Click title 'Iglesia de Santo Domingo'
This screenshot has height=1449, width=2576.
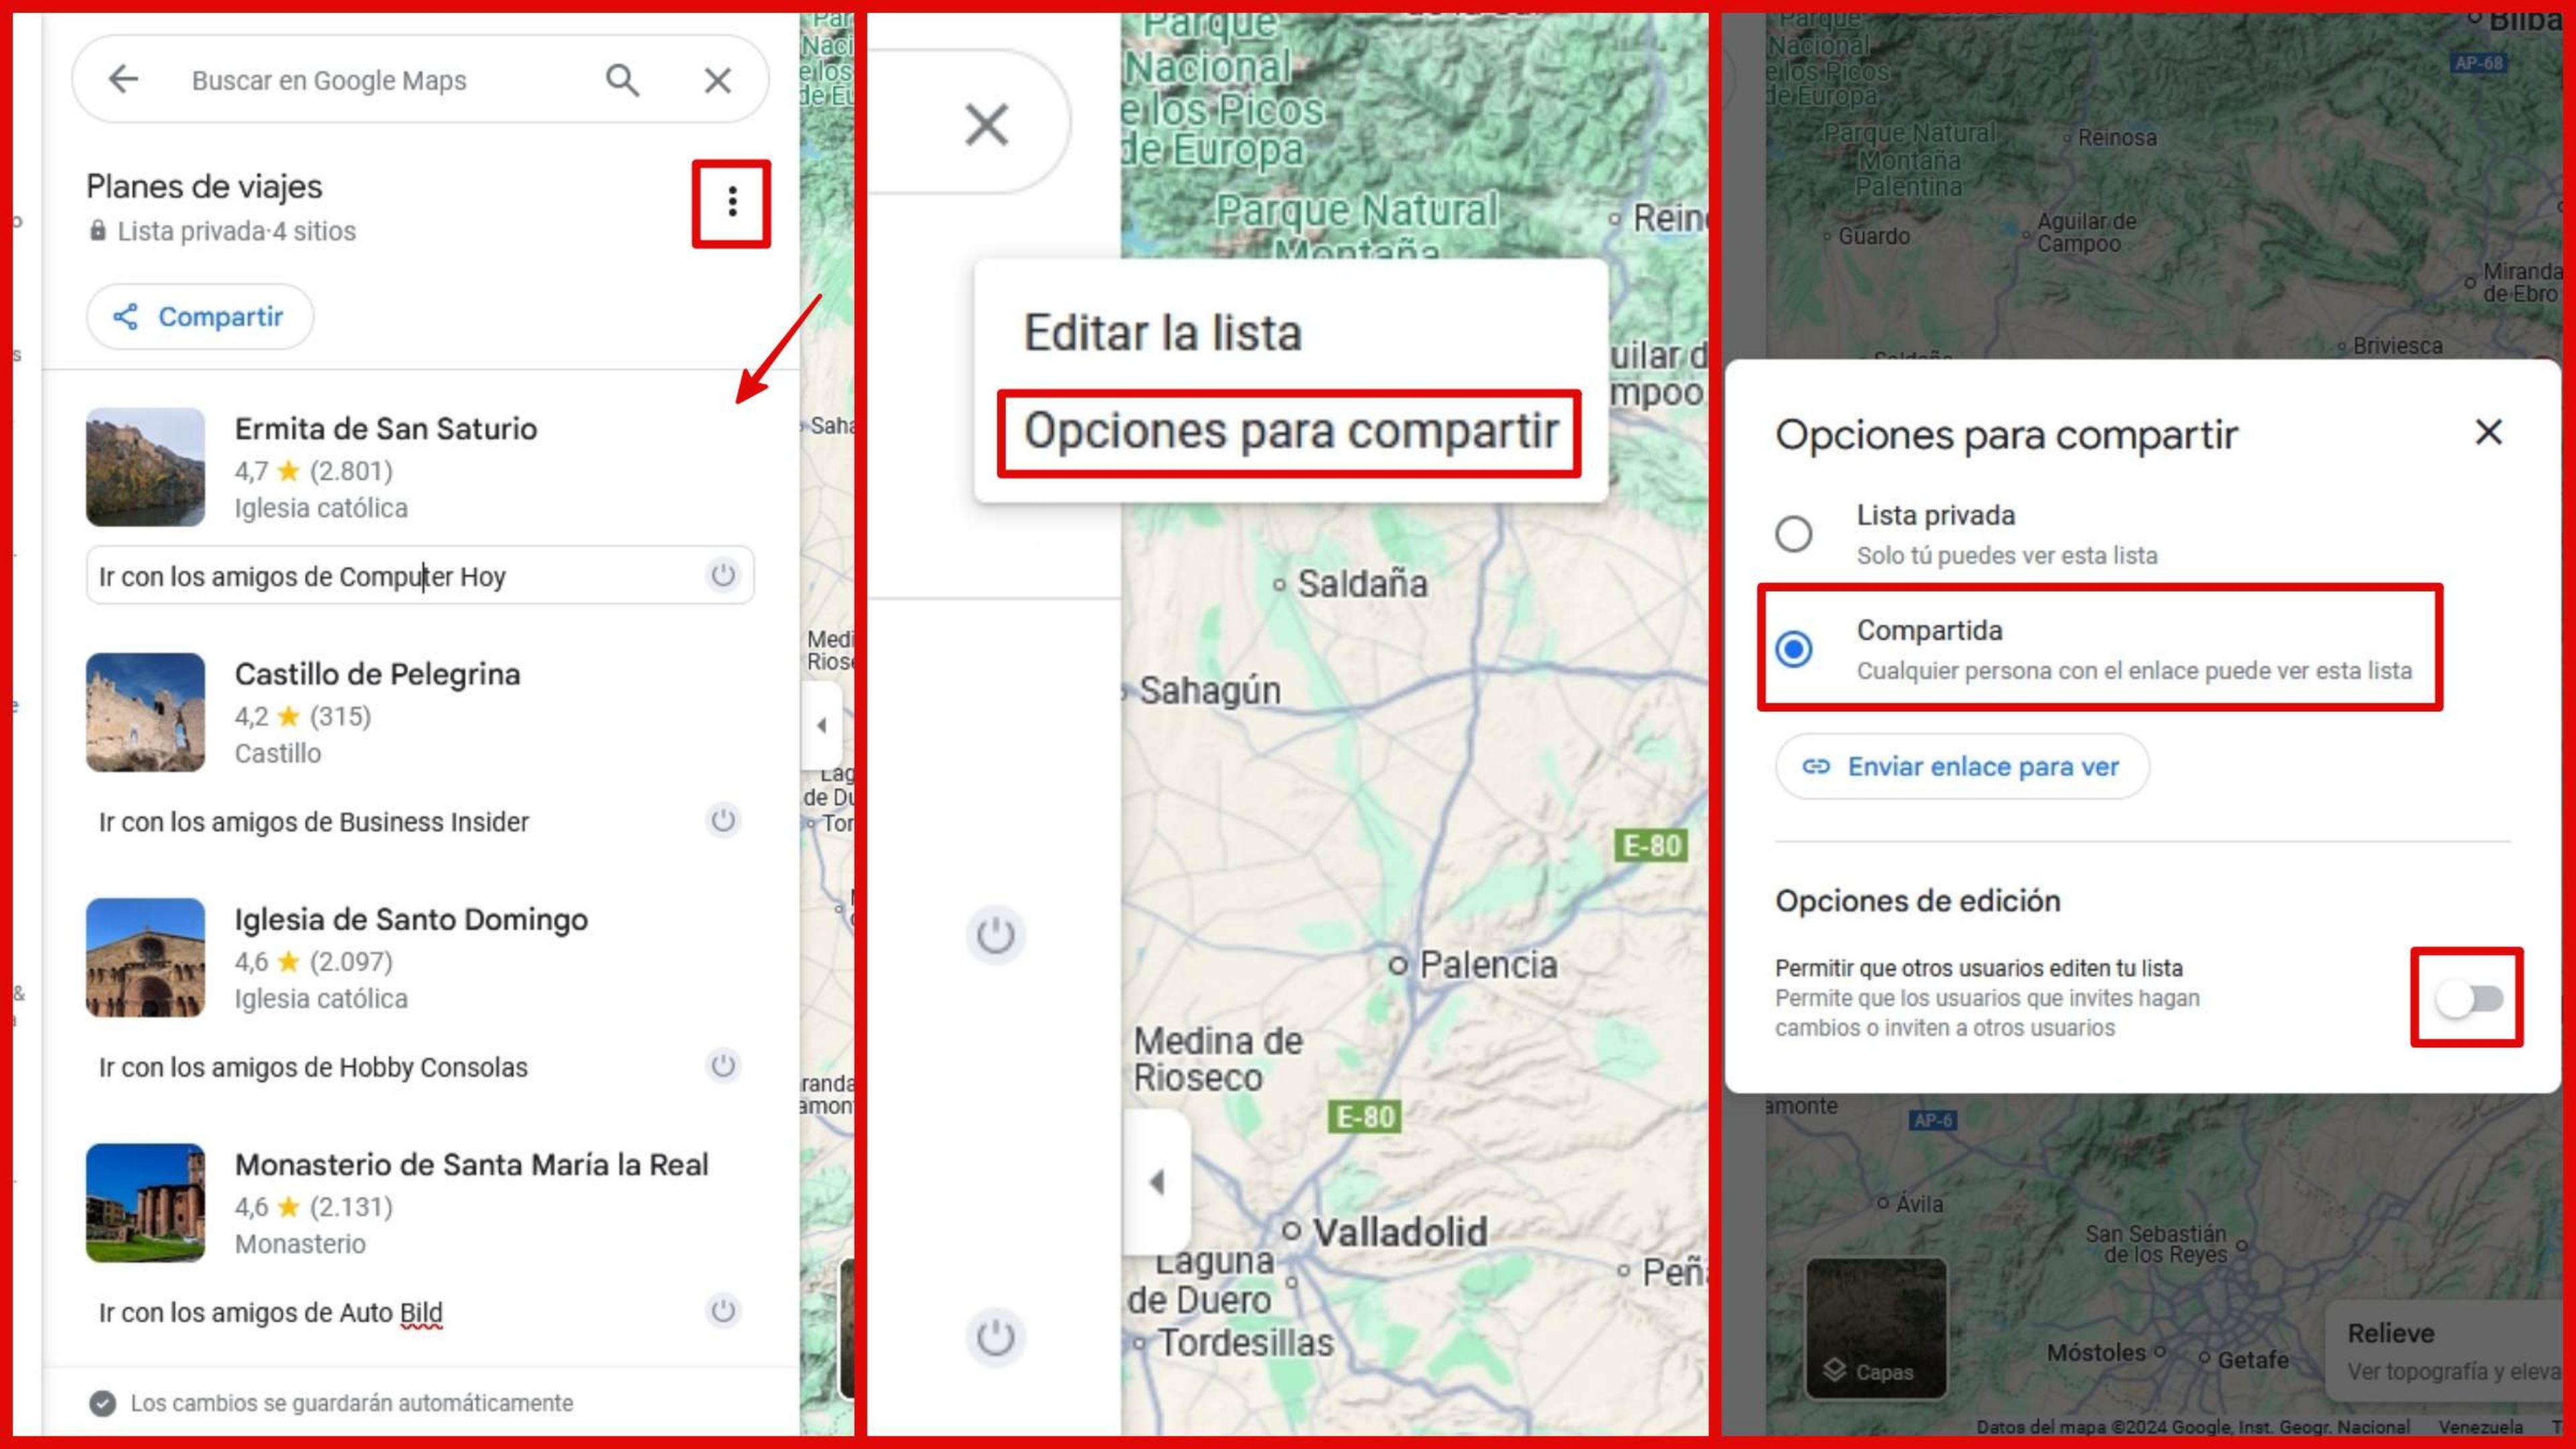click(x=411, y=919)
